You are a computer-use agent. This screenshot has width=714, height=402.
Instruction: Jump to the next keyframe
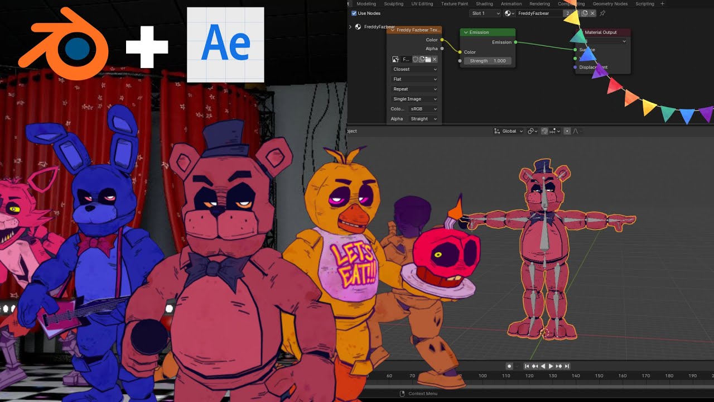pyautogui.click(x=559, y=366)
